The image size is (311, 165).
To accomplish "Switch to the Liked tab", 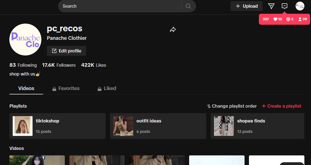I will point(107,88).
